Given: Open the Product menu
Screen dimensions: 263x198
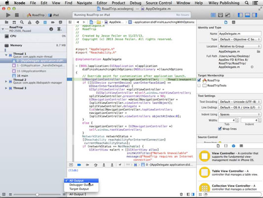Looking at the screenshot, I should coord(118,3).
